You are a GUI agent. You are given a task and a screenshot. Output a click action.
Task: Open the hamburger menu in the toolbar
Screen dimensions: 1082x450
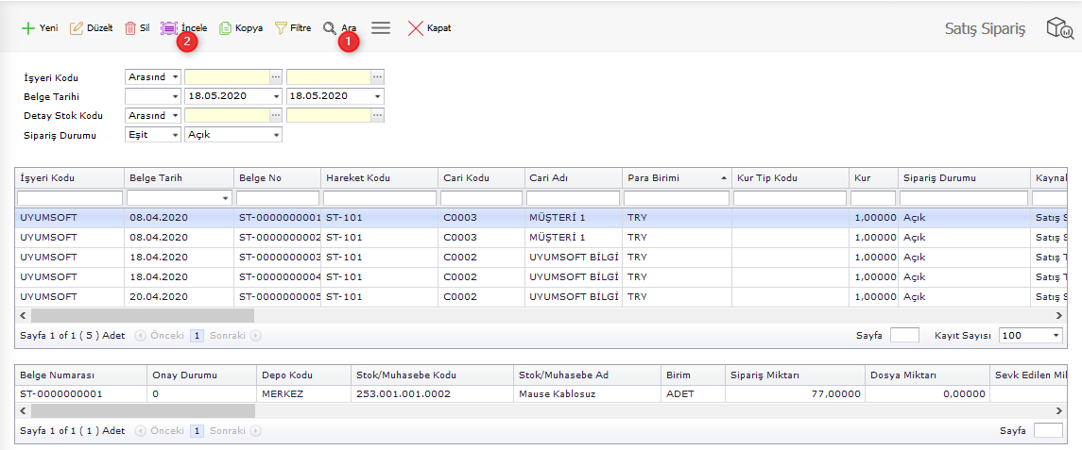point(381,28)
